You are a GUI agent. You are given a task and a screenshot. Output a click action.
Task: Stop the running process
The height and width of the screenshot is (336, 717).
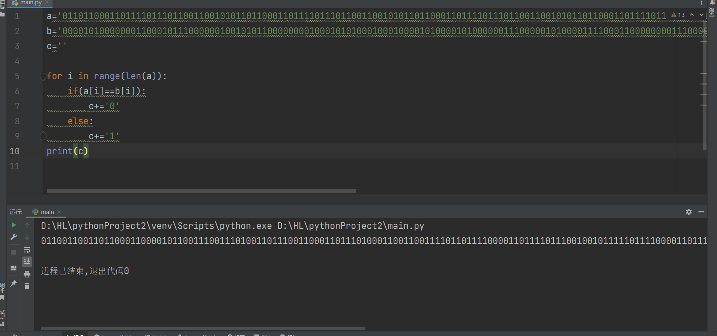click(x=14, y=252)
